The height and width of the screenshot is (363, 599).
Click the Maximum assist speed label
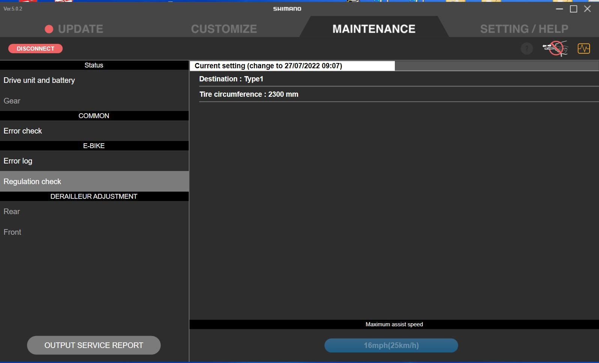pyautogui.click(x=394, y=324)
